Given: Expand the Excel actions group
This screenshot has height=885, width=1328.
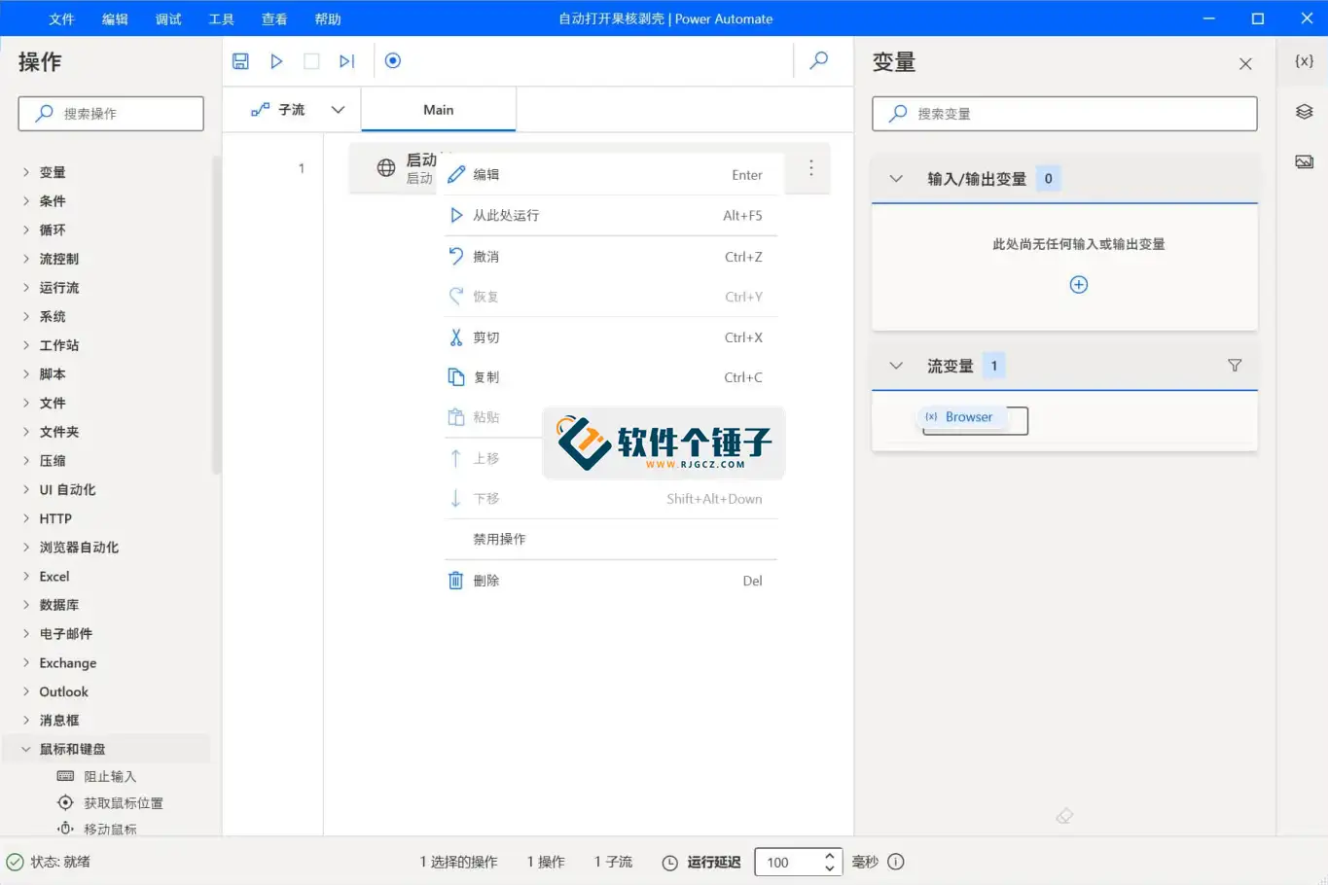Looking at the screenshot, I should tap(26, 577).
